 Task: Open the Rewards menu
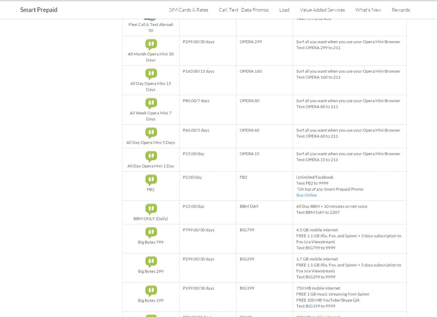coord(401,10)
